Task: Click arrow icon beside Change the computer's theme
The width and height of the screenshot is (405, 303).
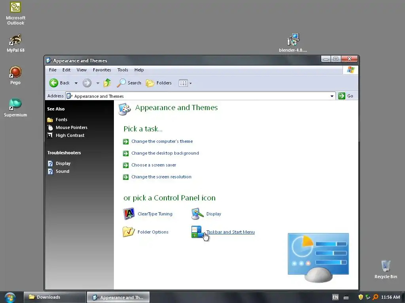Action: pyautogui.click(x=126, y=142)
